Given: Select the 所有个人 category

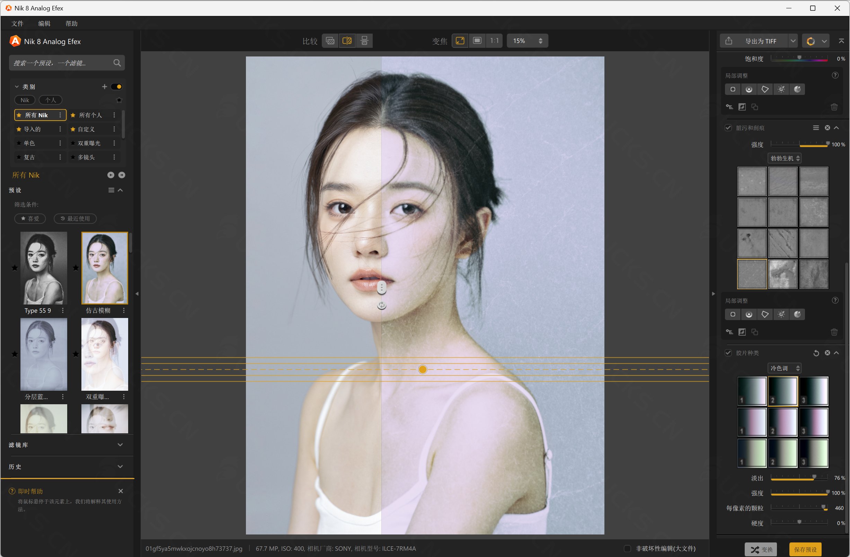Looking at the screenshot, I should (90, 115).
